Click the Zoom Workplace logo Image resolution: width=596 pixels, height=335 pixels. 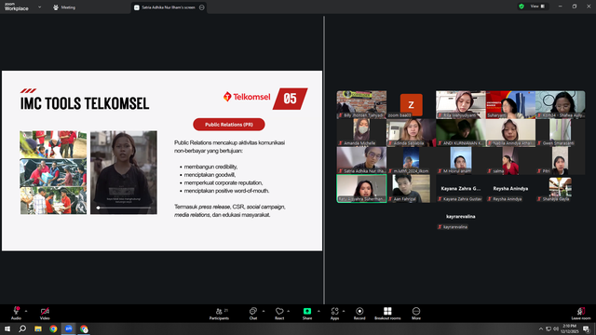click(17, 7)
